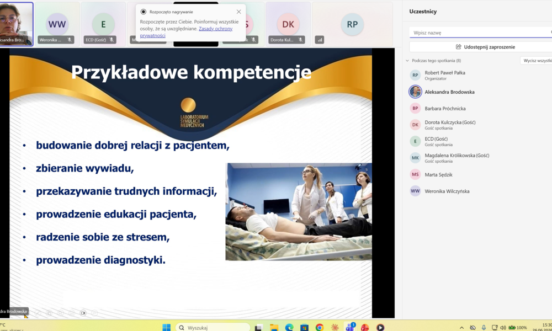This screenshot has width=552, height=331.
Task: Click the Wycisz wszystkich button
Action: tap(536, 61)
